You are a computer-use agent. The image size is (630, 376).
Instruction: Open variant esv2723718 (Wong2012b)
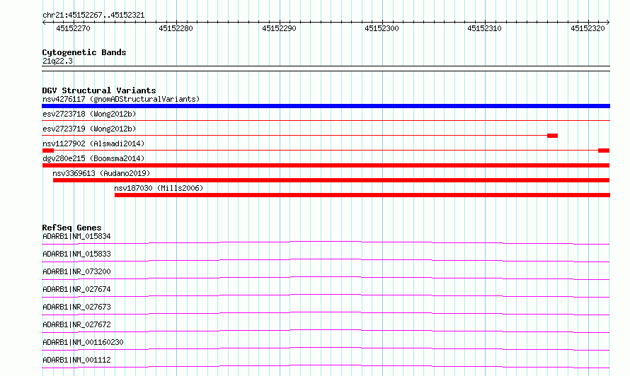coord(89,114)
